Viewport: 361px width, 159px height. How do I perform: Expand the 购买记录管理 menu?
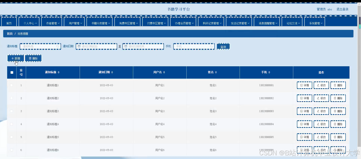(x=211, y=22)
